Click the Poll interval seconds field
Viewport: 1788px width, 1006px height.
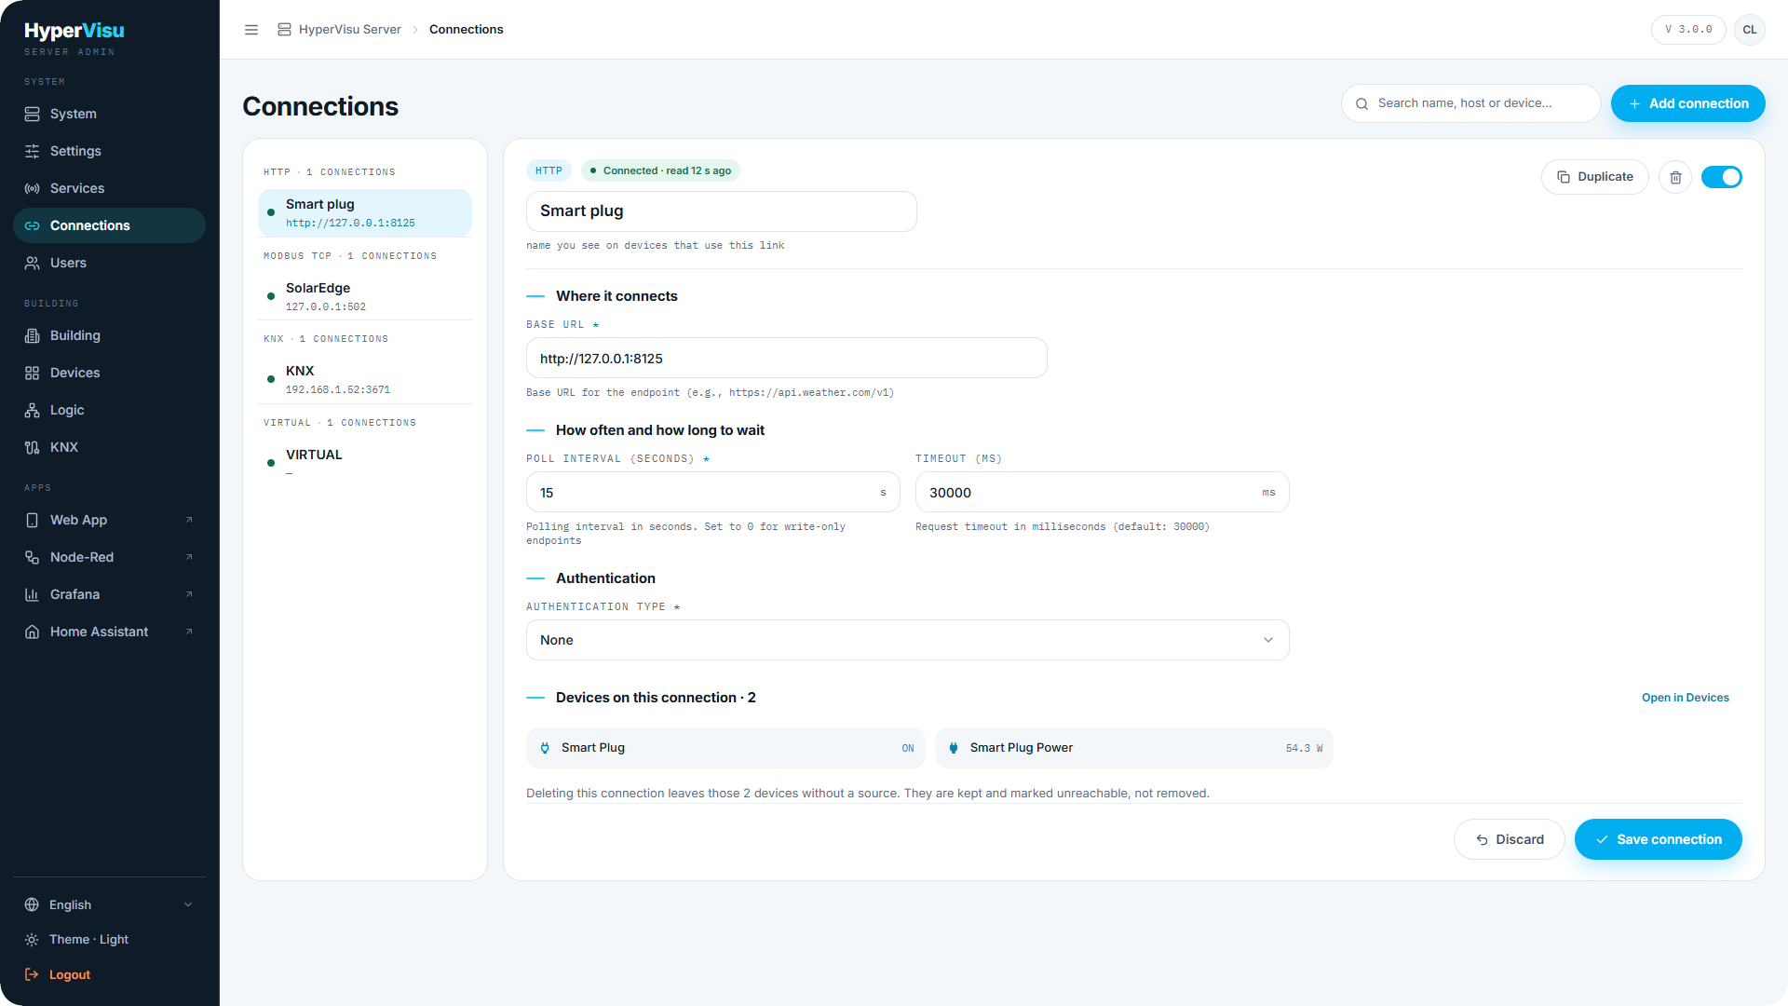click(713, 492)
